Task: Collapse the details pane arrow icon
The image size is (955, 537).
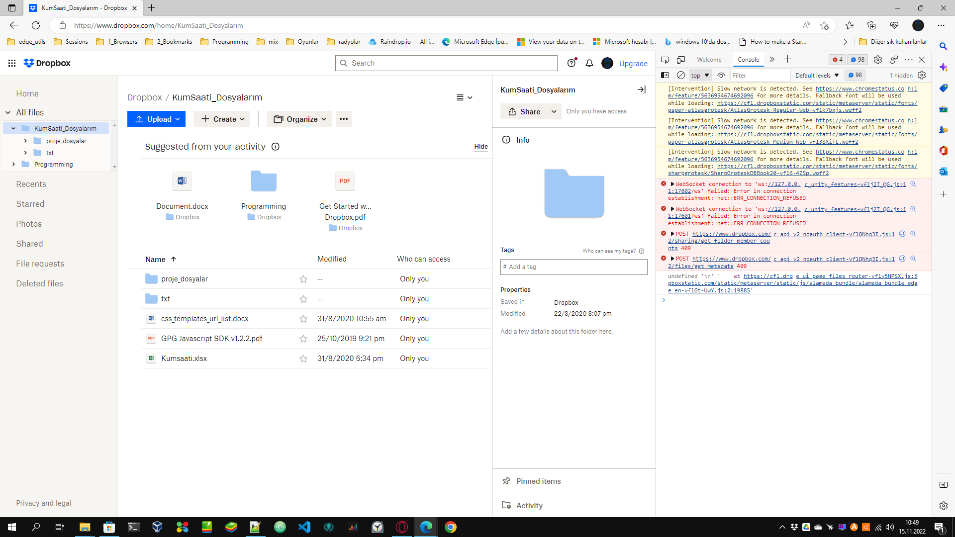Action: [642, 89]
